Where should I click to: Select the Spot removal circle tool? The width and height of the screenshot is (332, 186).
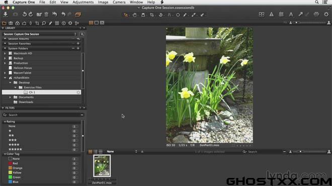[x=178, y=15]
